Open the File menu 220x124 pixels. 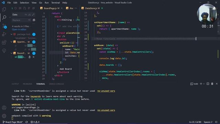(9, 2)
